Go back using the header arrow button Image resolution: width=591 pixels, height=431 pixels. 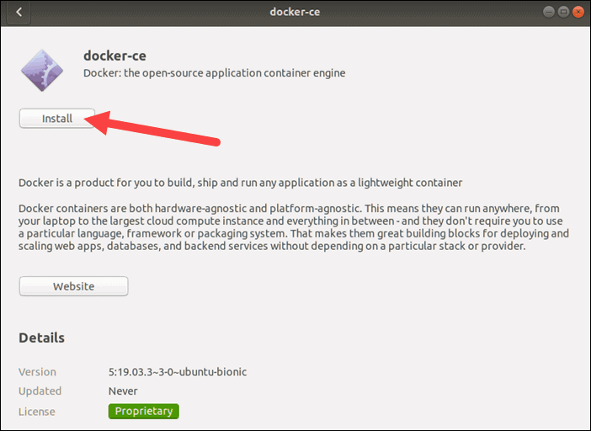coord(18,12)
